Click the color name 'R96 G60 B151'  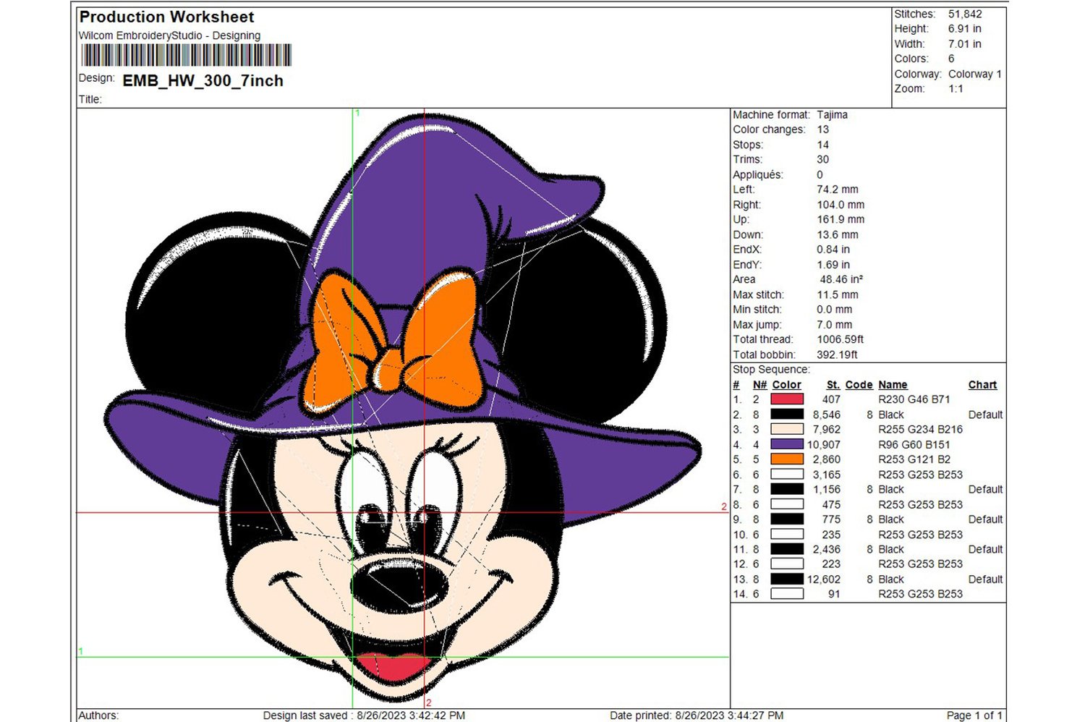pyautogui.click(x=914, y=444)
